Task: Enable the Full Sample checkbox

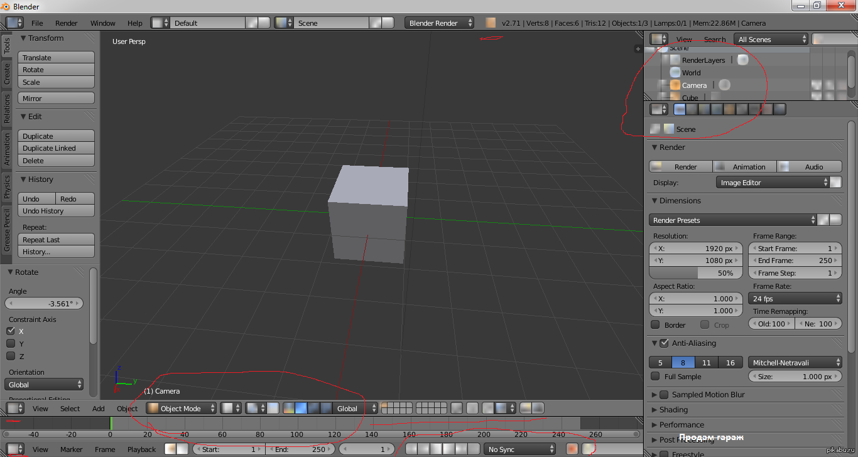Action: point(655,377)
